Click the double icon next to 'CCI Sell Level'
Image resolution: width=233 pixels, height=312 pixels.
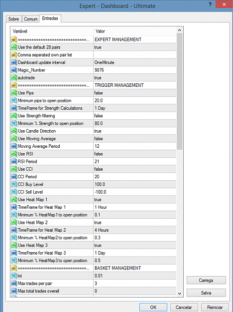[x=14, y=192]
